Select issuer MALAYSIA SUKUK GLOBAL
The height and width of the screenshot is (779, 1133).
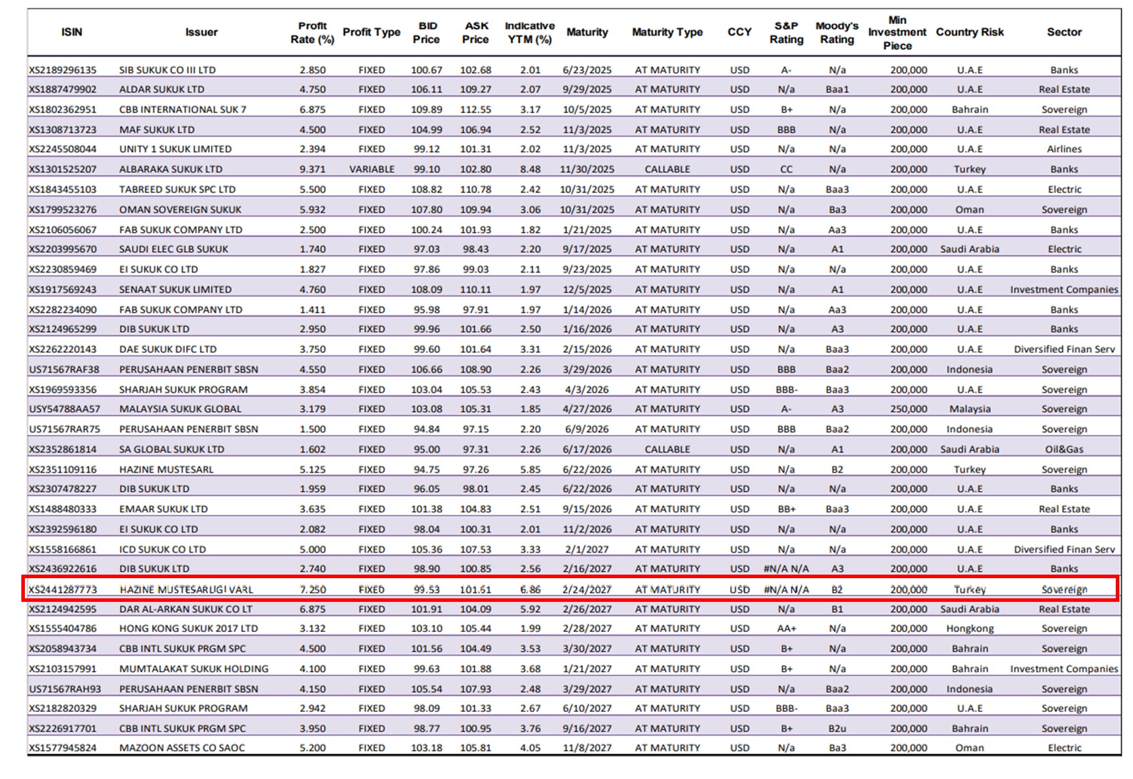click(x=180, y=409)
